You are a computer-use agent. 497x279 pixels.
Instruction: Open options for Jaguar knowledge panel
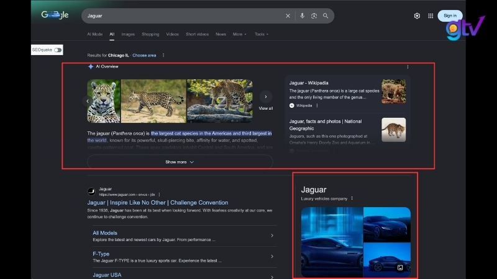click(352, 198)
